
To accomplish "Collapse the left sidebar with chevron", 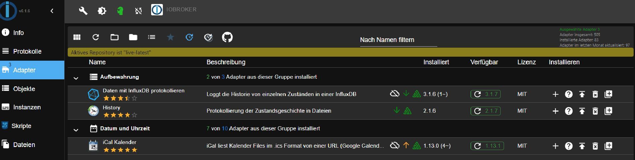I will click(x=52, y=11).
